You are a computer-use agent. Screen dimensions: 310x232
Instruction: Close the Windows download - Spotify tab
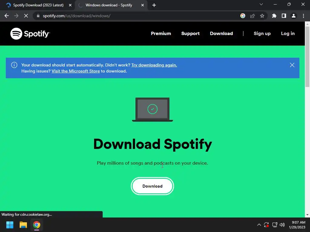(x=143, y=5)
